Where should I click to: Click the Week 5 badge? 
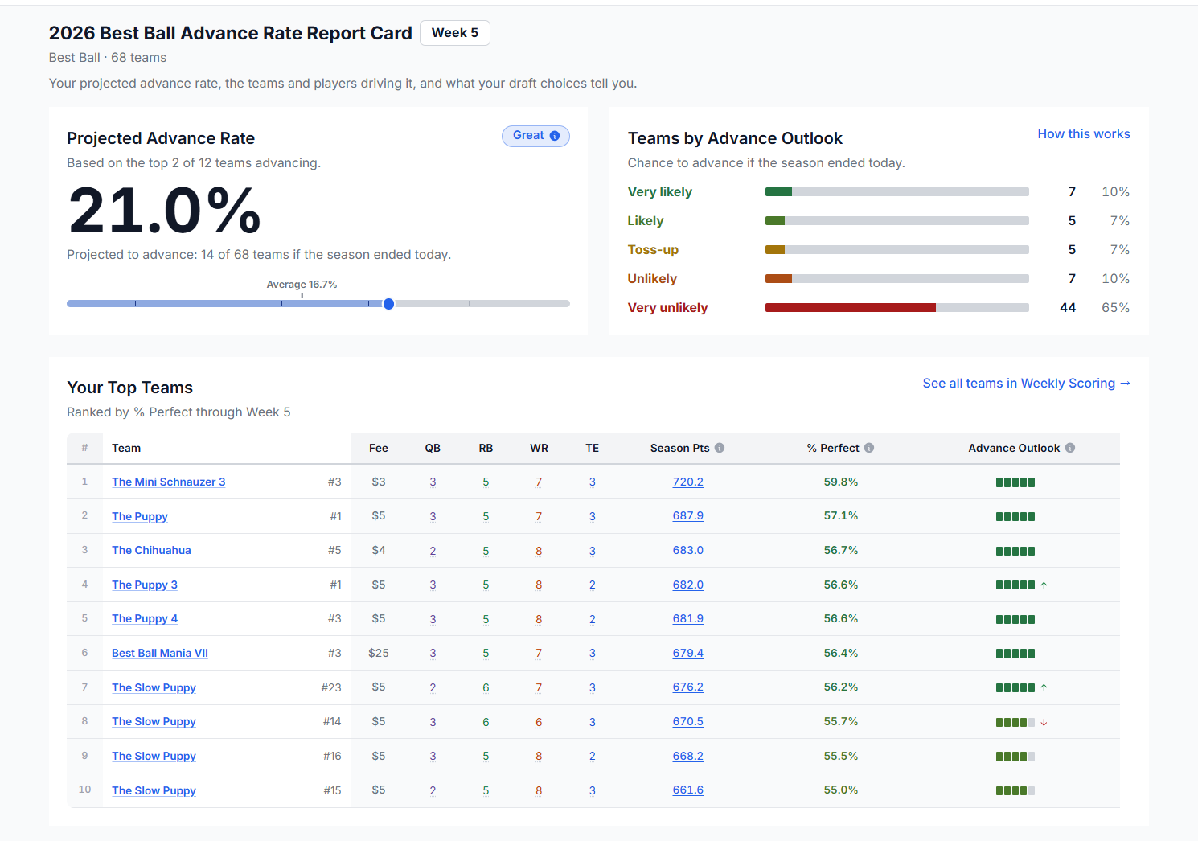coord(455,33)
